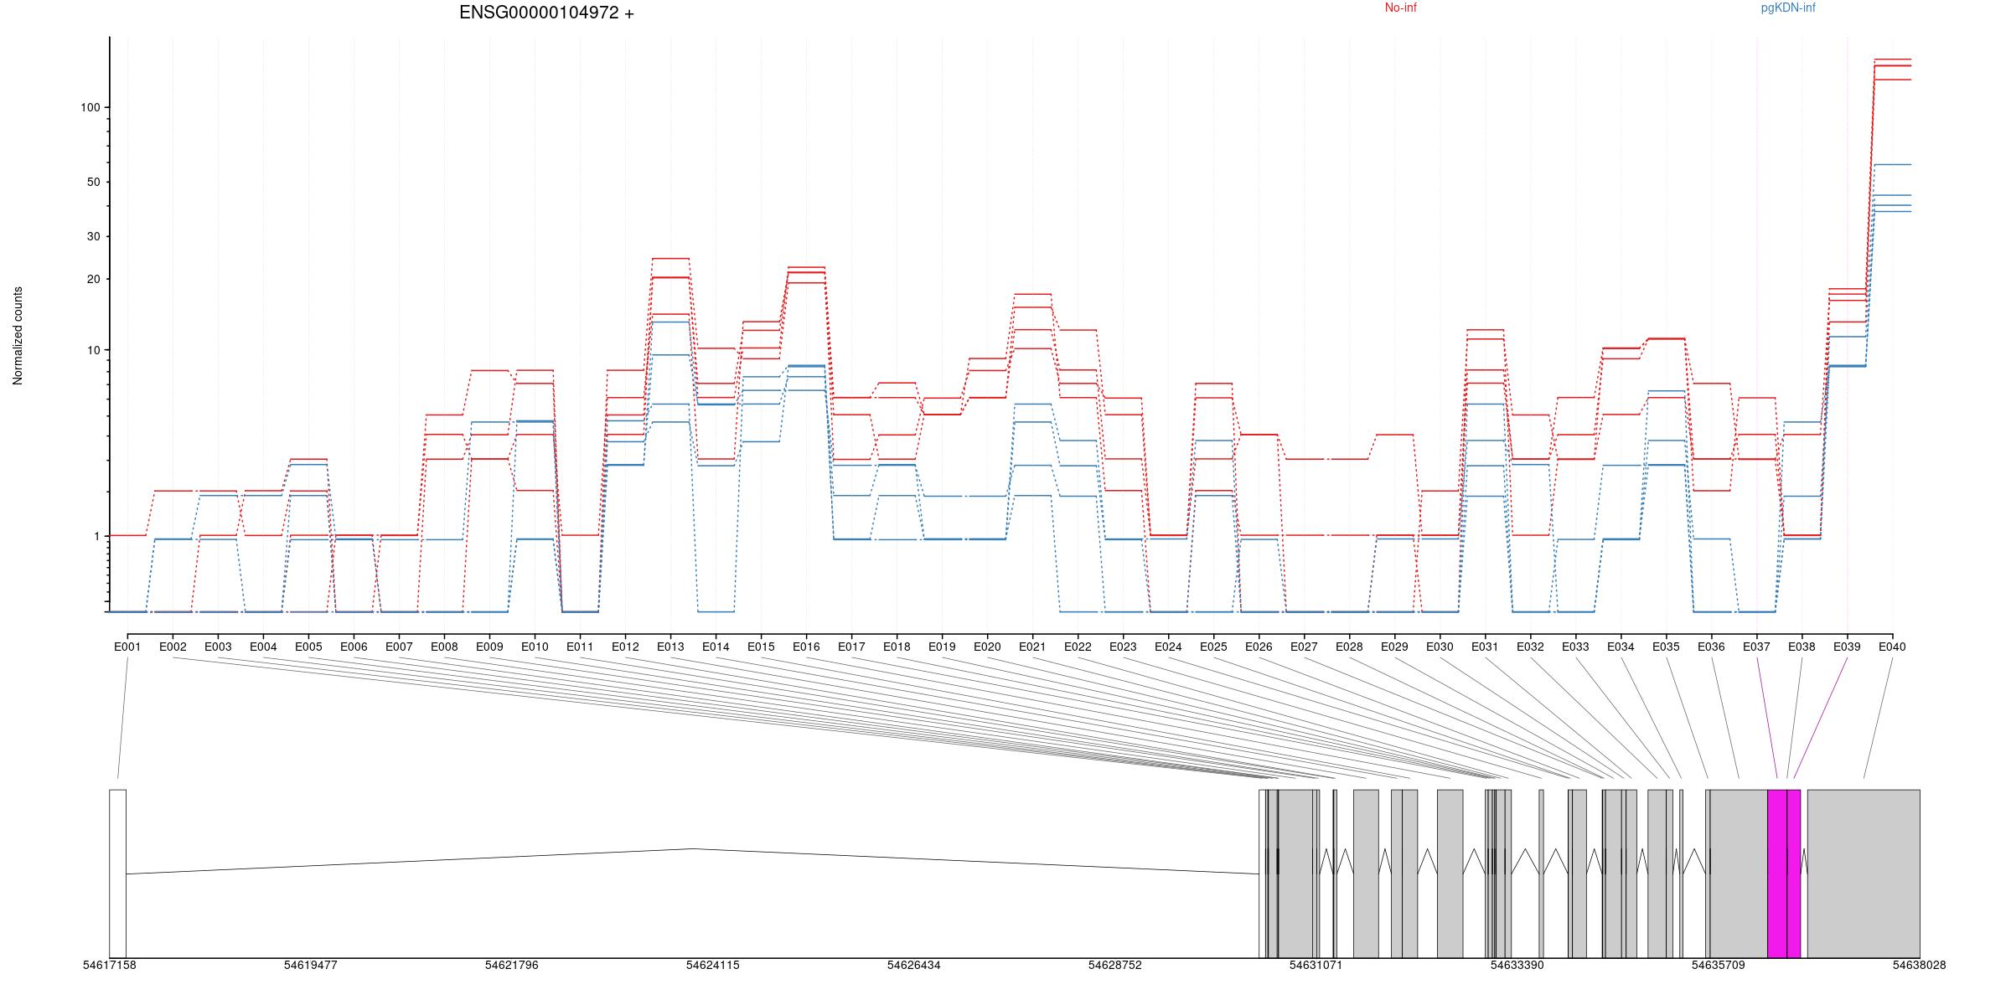Image resolution: width=2011 pixels, height=1005 pixels.
Task: Click genomic coordinate 54638028 label
Action: pyautogui.click(x=1919, y=965)
